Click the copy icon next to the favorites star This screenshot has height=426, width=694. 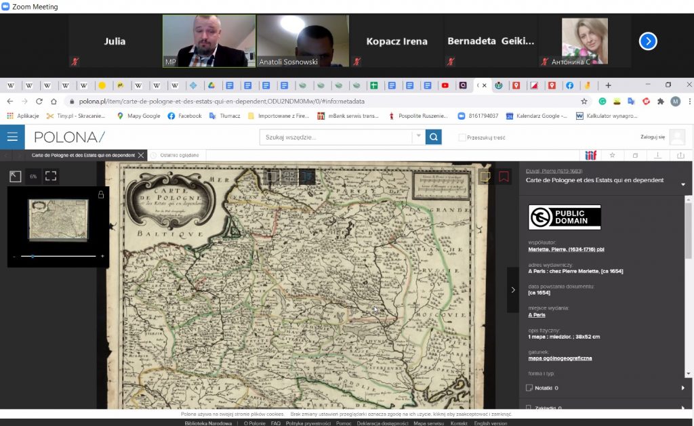tap(635, 155)
